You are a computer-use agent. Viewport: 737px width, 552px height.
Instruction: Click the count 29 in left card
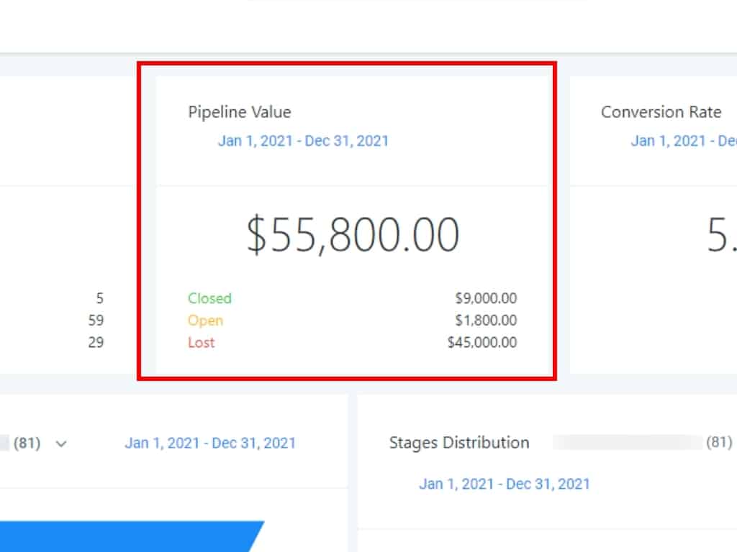[96, 342]
